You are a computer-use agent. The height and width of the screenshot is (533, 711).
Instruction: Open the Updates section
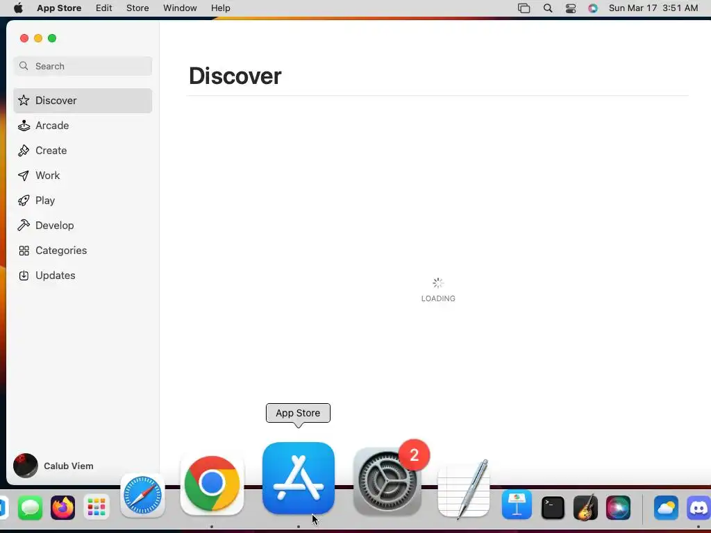pos(83,275)
